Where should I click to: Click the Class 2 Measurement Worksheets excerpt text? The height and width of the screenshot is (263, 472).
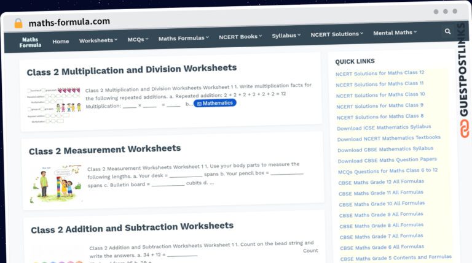[195, 175]
